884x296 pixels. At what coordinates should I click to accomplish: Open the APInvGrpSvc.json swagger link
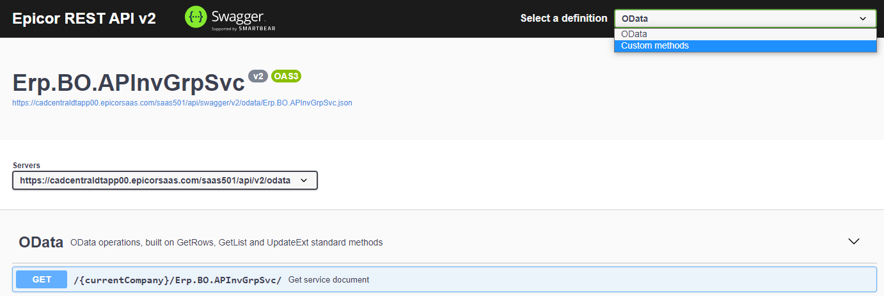pos(182,102)
